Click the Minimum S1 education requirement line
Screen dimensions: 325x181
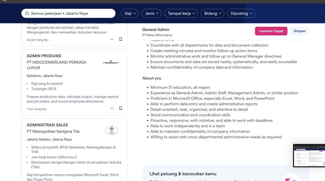(x=180, y=87)
